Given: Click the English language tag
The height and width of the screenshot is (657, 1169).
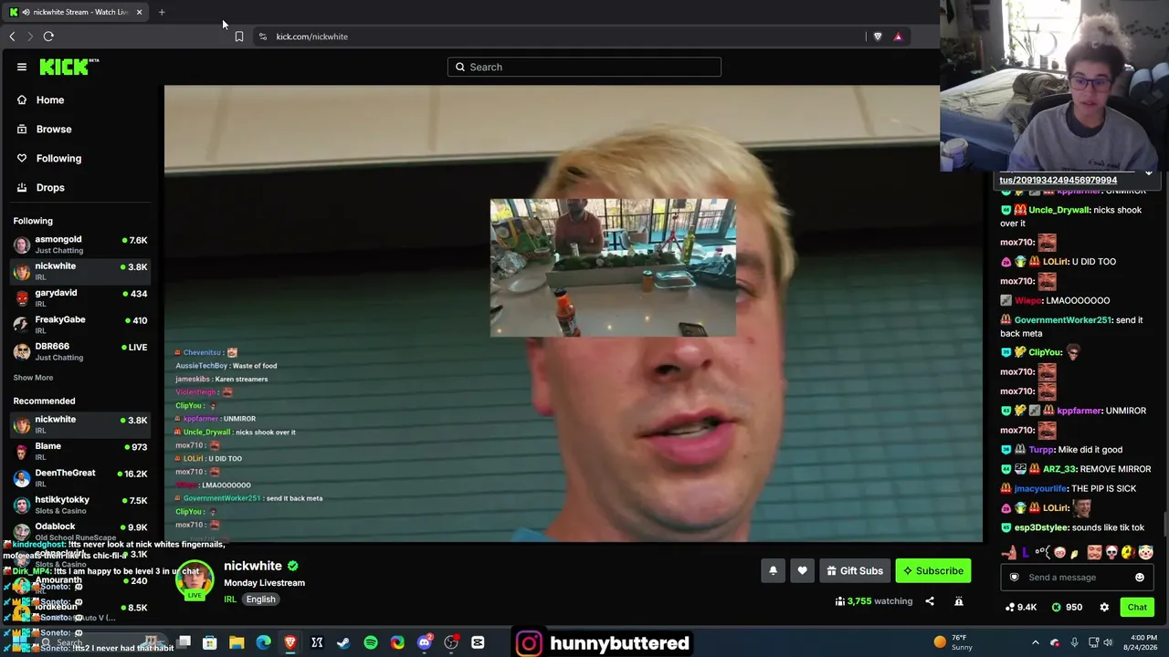Looking at the screenshot, I should (x=260, y=600).
